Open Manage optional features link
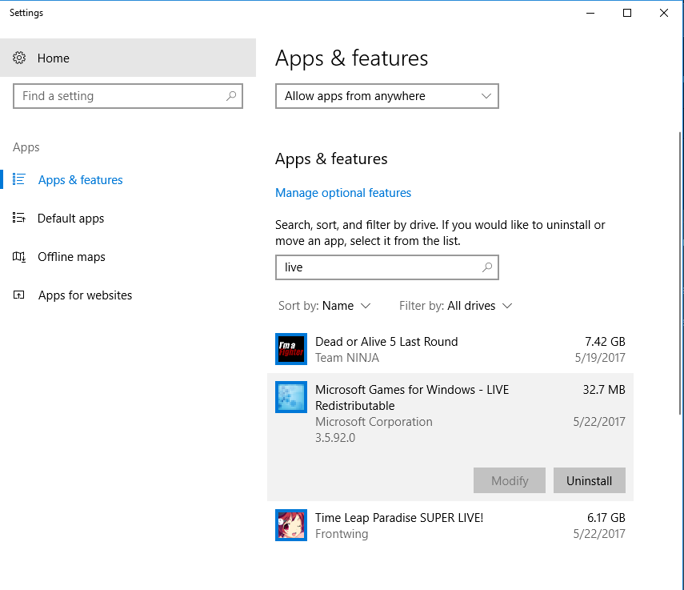 click(343, 193)
